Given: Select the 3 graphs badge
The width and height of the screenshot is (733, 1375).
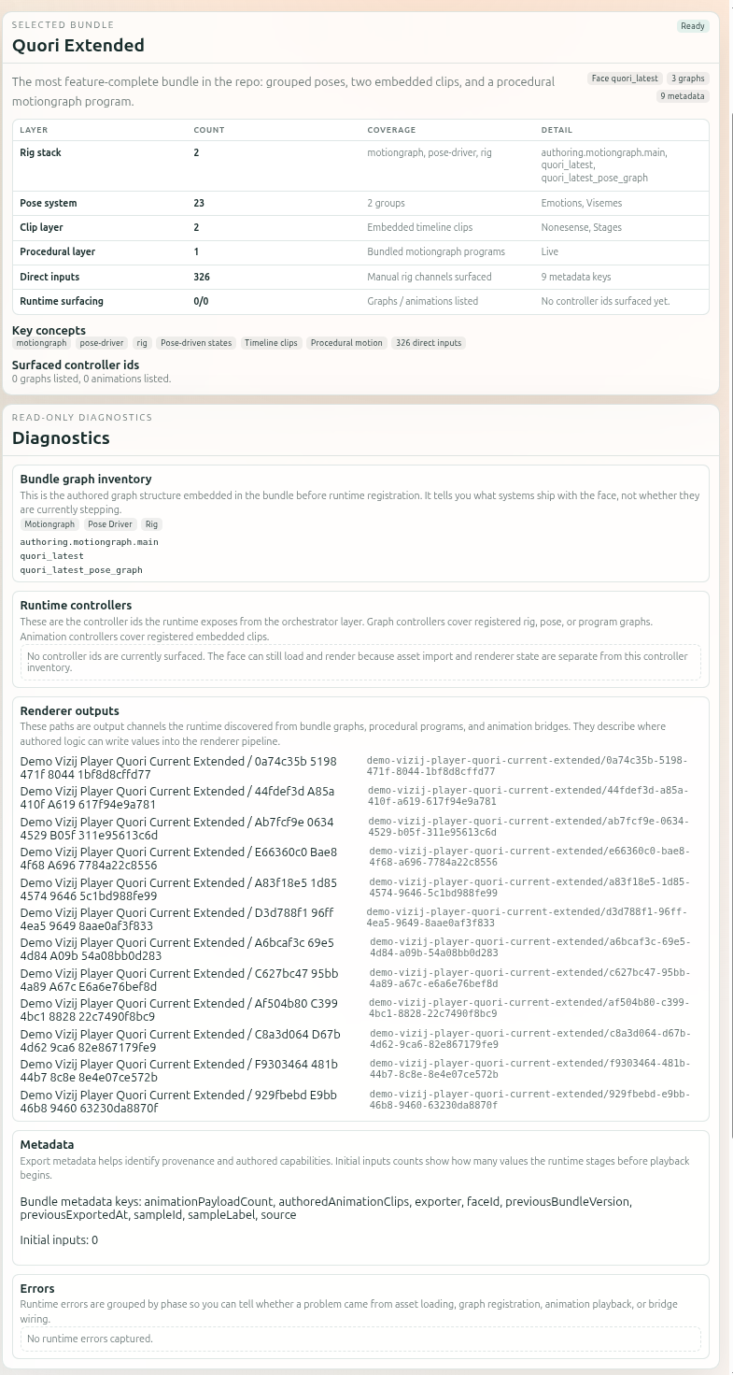Looking at the screenshot, I should [687, 79].
